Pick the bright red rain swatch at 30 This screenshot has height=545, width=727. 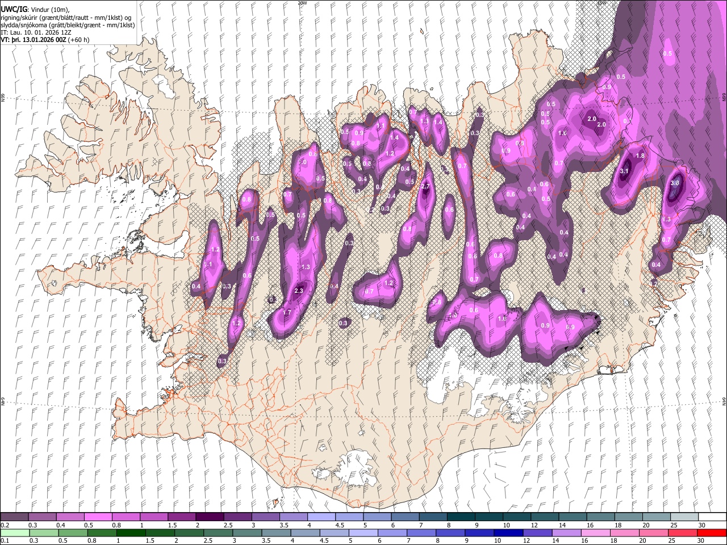click(x=712, y=533)
